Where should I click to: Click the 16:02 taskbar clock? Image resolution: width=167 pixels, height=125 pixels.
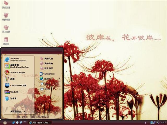pyautogui.click(x=163, y=123)
